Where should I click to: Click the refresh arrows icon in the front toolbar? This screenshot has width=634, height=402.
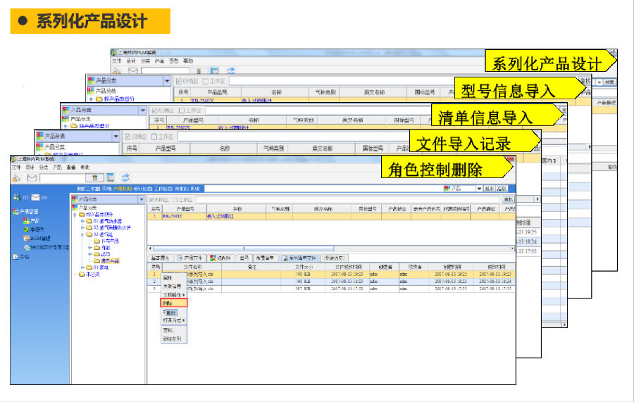coord(125,177)
